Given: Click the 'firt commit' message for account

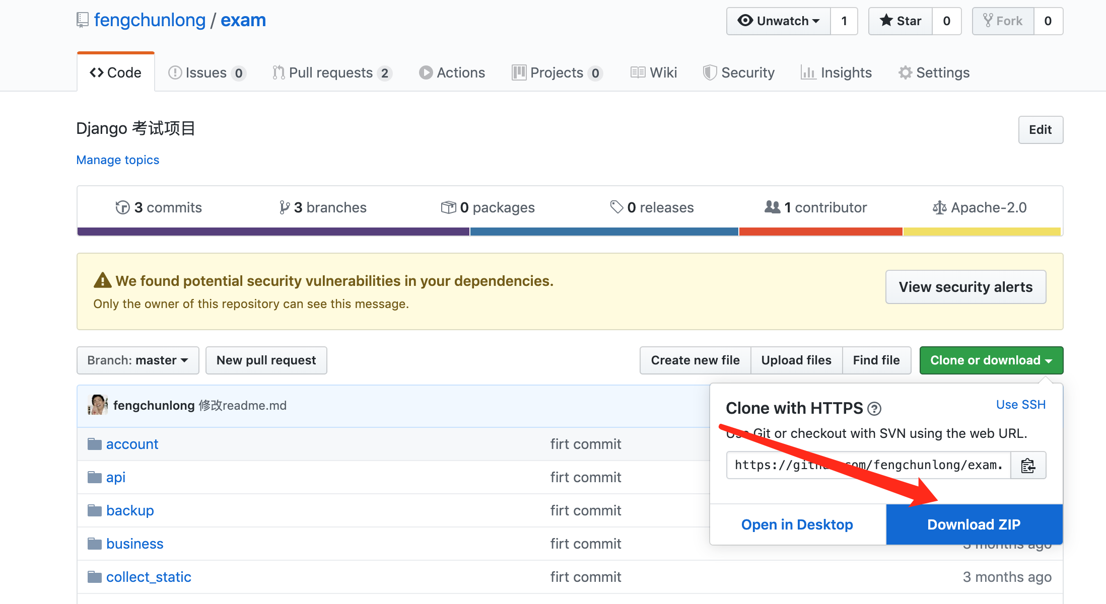Looking at the screenshot, I should pyautogui.click(x=586, y=444).
